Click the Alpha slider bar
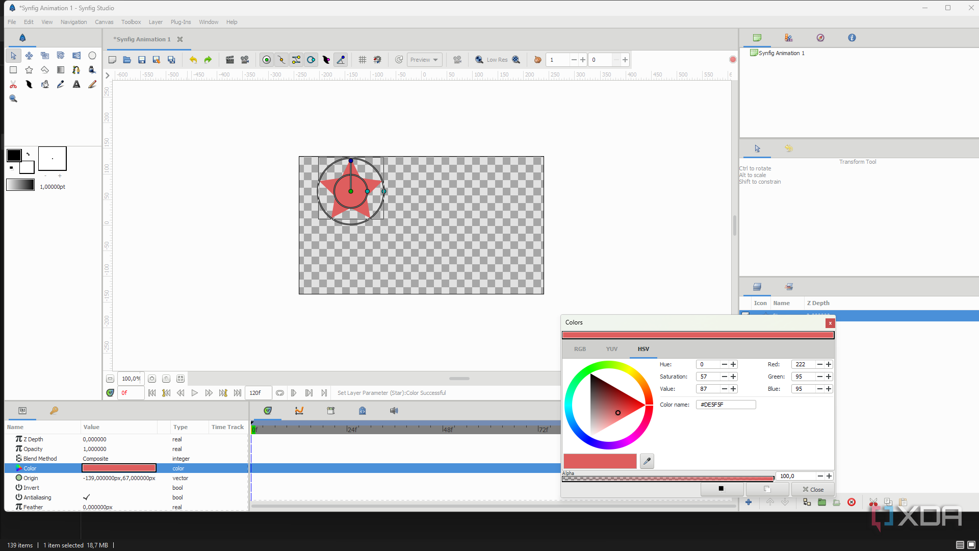 (x=668, y=479)
